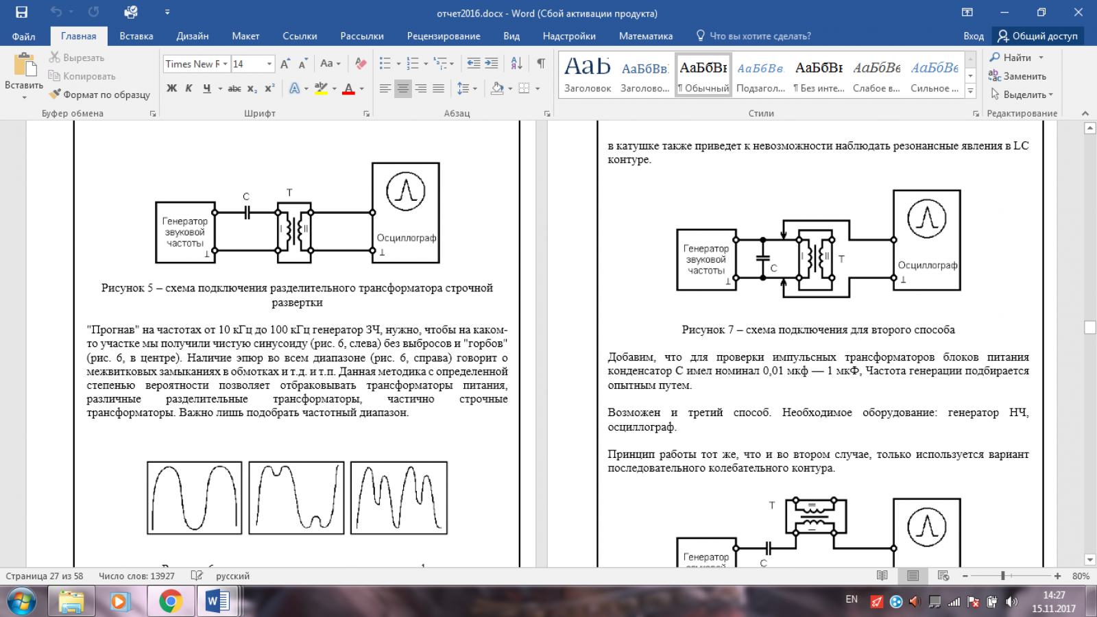The height and width of the screenshot is (617, 1097).
Task: Switch to read mode view in status bar
Action: [882, 576]
